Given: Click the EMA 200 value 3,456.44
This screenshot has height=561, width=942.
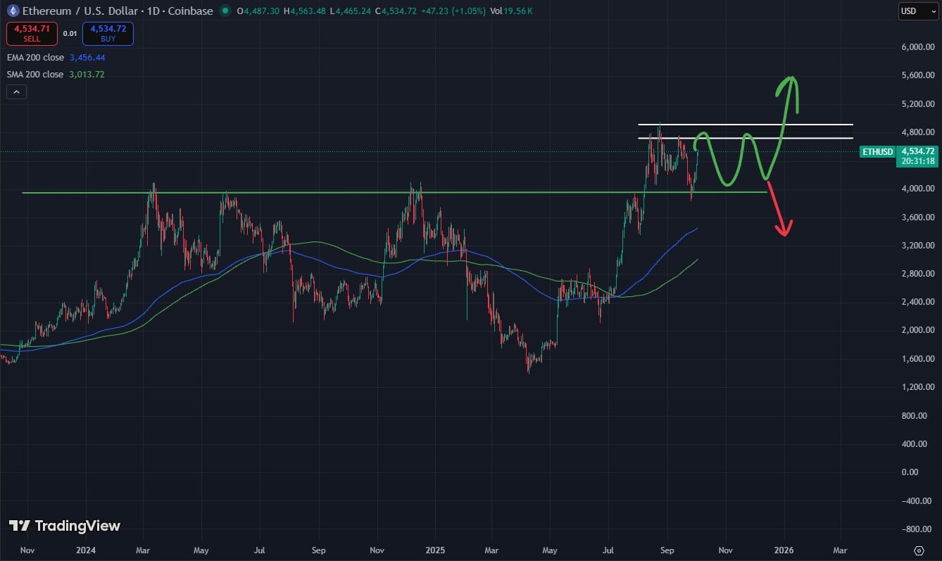Looking at the screenshot, I should (x=87, y=58).
